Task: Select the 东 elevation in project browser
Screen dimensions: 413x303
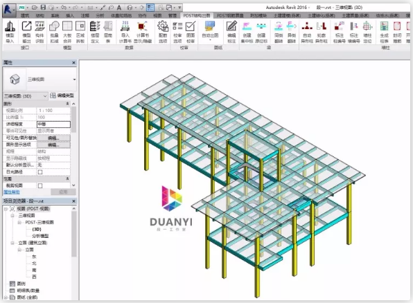Action: click(x=34, y=257)
